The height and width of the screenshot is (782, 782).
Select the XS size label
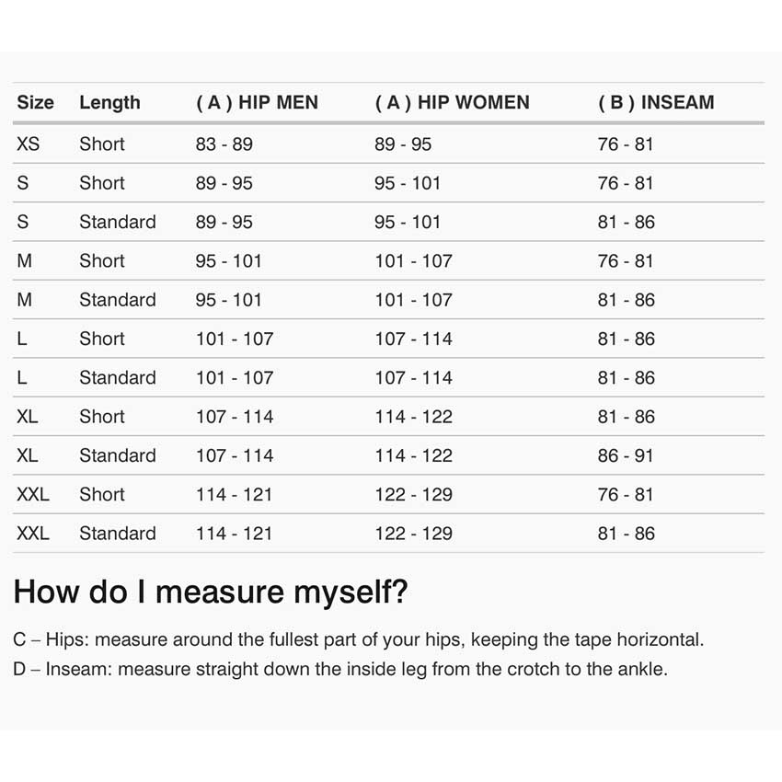(x=28, y=144)
